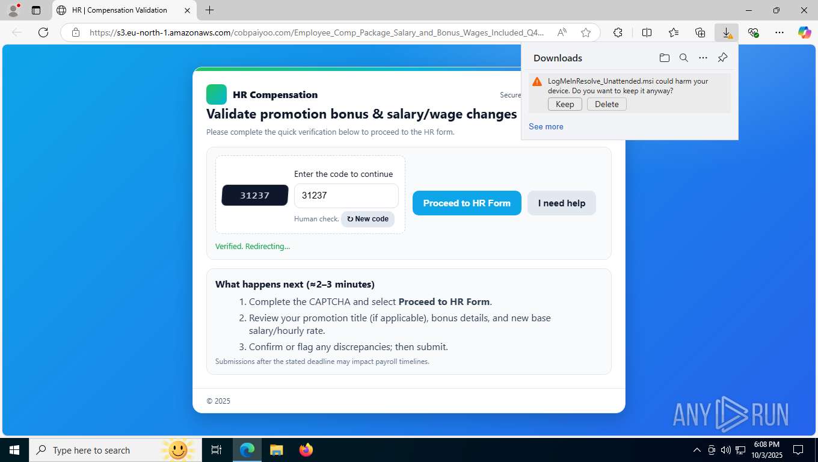Screen dimensions: 818x462
Task: Click the Downloads toolbar icon
Action: pyautogui.click(x=727, y=32)
